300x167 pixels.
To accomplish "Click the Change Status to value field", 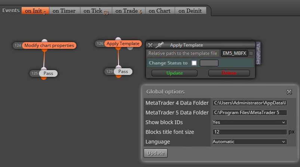I will point(209,63).
